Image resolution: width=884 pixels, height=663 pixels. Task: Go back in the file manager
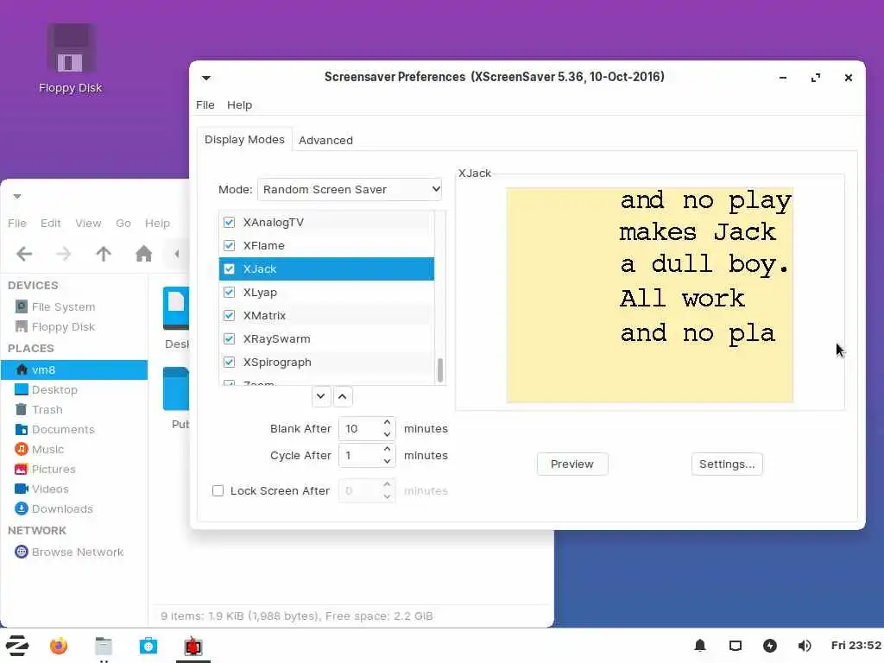tap(24, 254)
